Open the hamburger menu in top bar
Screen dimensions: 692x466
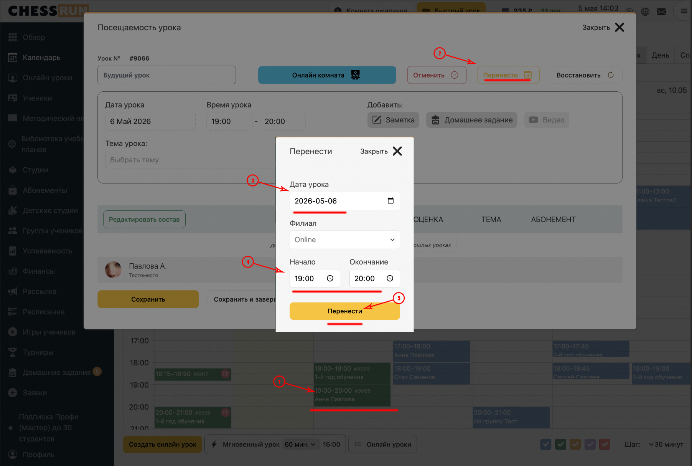[x=684, y=11]
